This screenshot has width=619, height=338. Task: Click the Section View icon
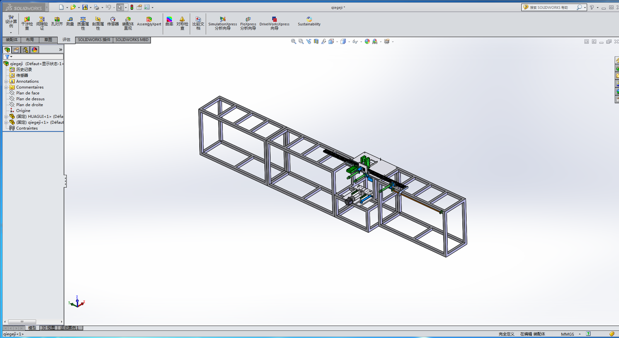316,41
